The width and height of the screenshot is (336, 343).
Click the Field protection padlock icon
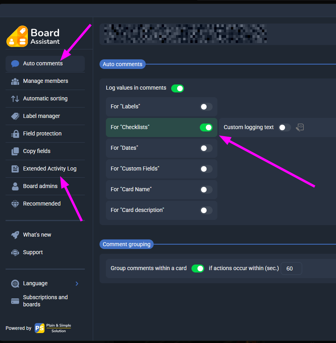pyautogui.click(x=15, y=134)
